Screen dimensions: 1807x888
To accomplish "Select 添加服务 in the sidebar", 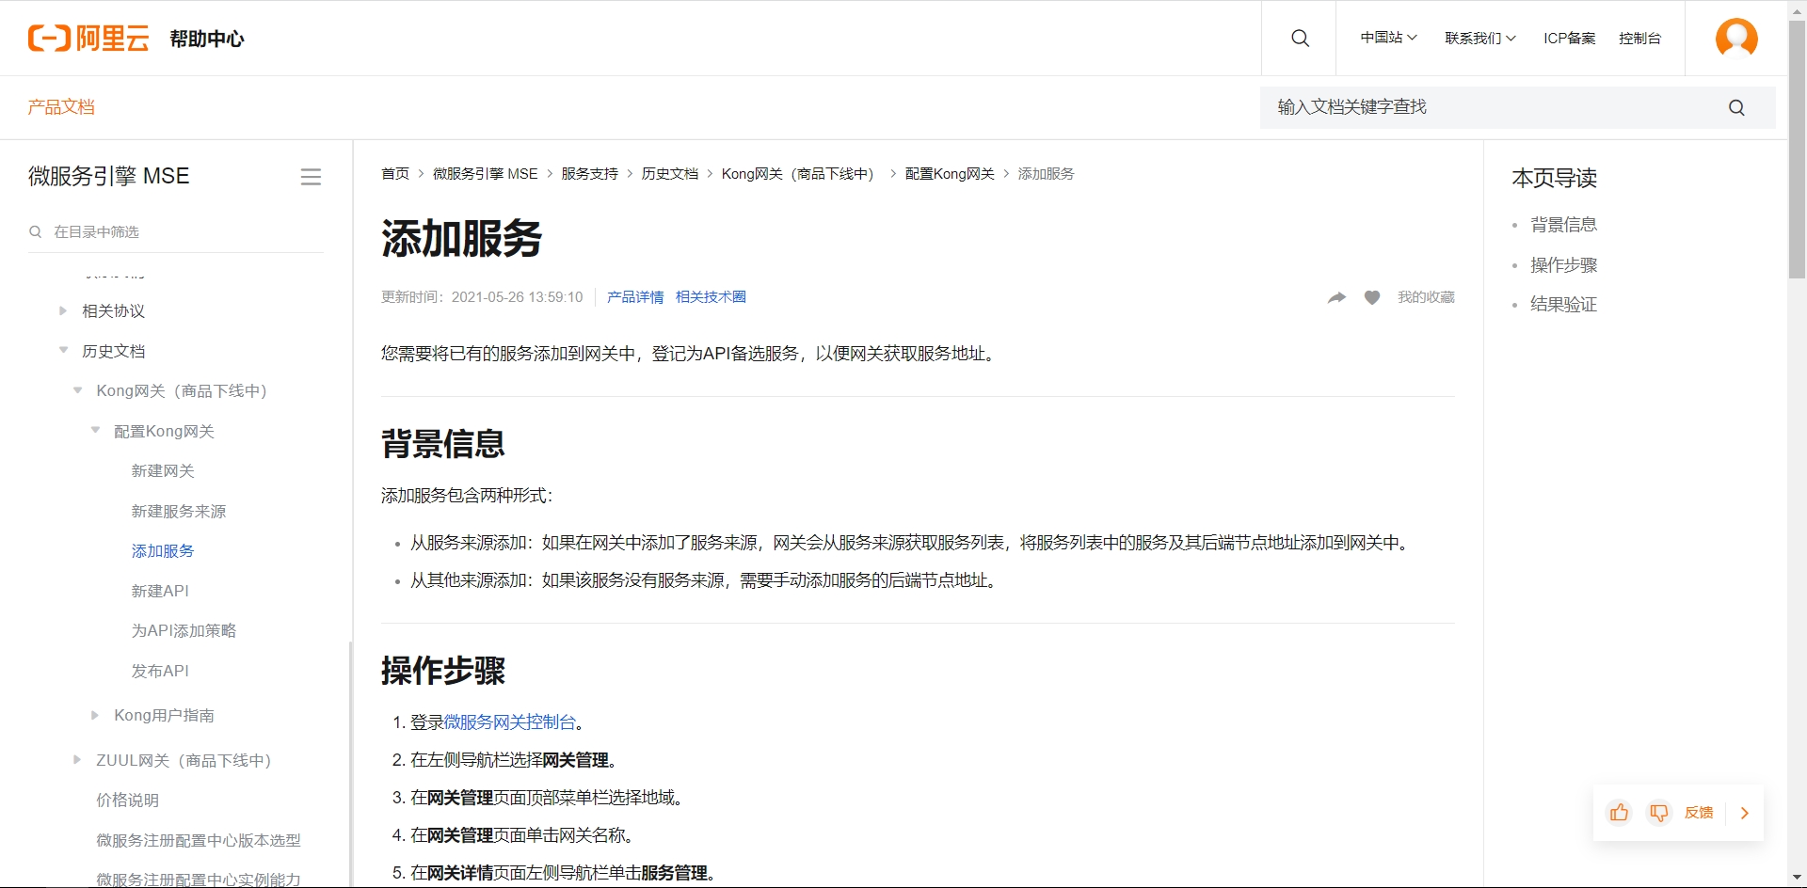I will [163, 551].
